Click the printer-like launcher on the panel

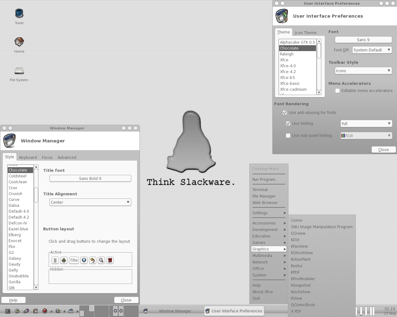coord(71,311)
